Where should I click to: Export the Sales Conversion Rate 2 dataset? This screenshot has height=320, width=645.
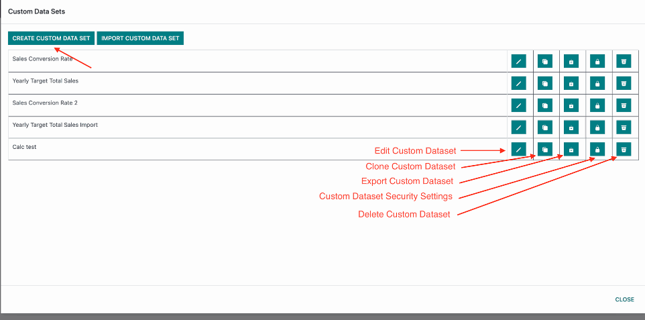[571, 105]
